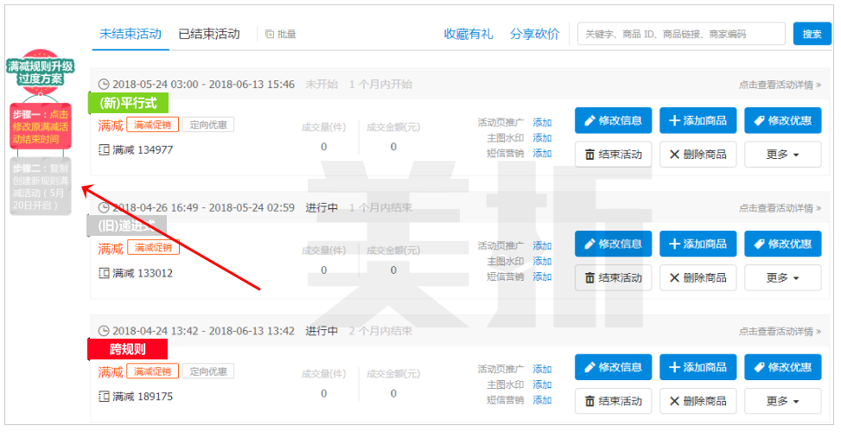Image resolution: width=841 pixels, height=432 pixels.
Task: Click the 修改信息 button in 平行式 activity
Action: coord(613,121)
